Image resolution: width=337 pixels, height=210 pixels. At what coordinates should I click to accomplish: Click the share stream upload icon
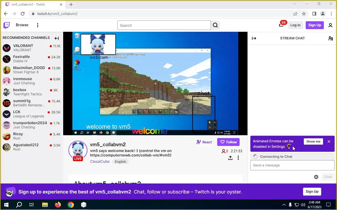click(230, 158)
